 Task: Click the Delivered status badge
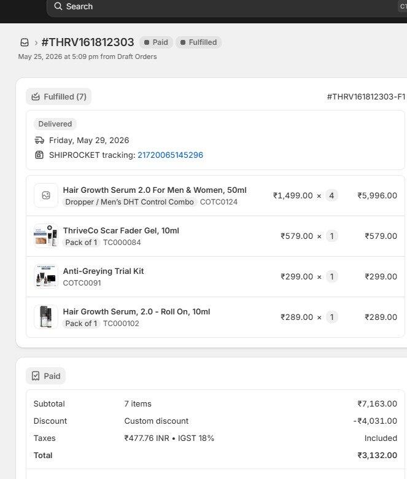55,124
